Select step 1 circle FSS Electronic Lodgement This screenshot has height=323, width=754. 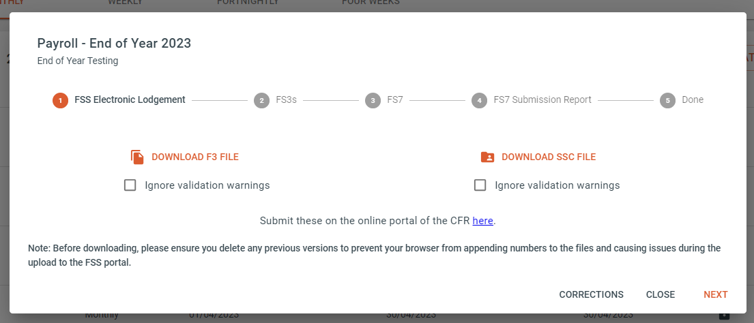(60, 100)
